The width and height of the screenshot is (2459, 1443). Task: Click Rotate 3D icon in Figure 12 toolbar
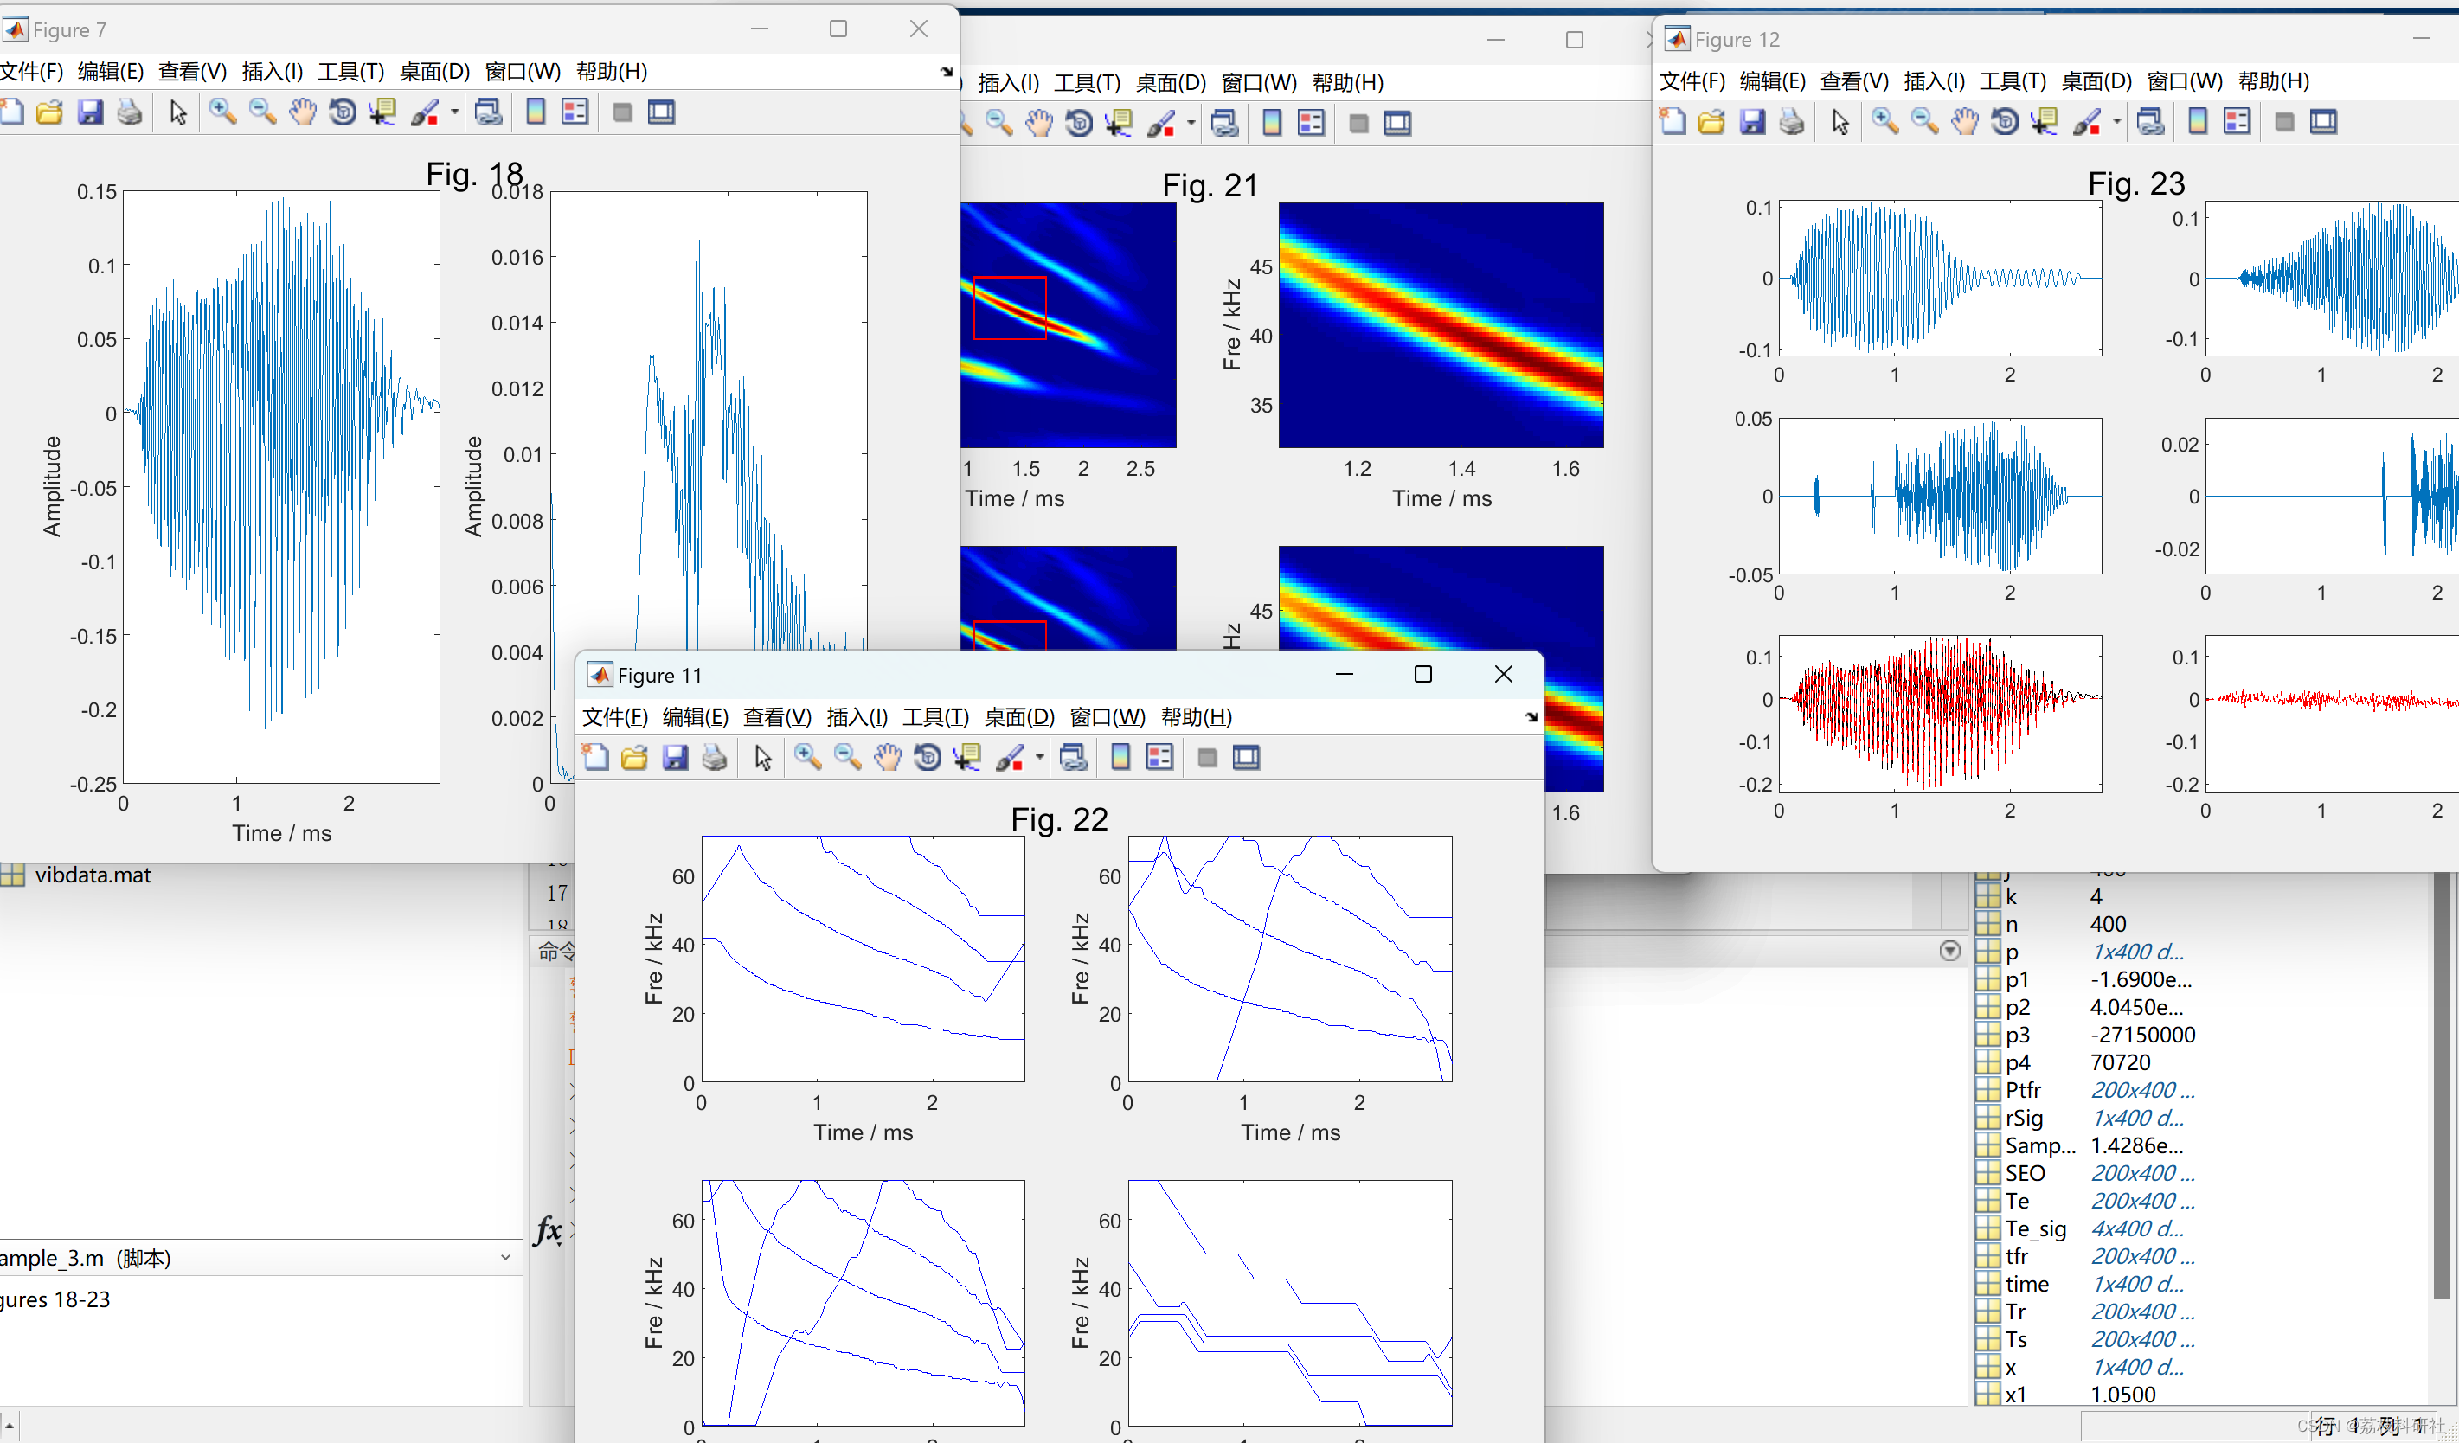(x=2004, y=122)
